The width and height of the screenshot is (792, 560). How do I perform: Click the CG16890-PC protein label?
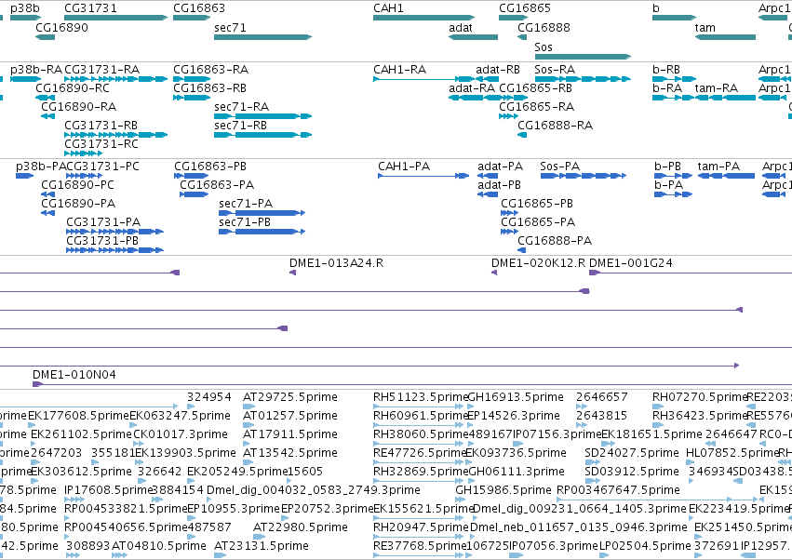tap(78, 185)
